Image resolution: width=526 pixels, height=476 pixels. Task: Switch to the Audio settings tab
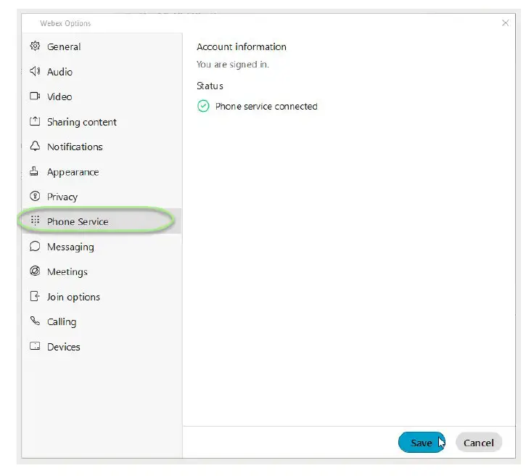click(102, 71)
